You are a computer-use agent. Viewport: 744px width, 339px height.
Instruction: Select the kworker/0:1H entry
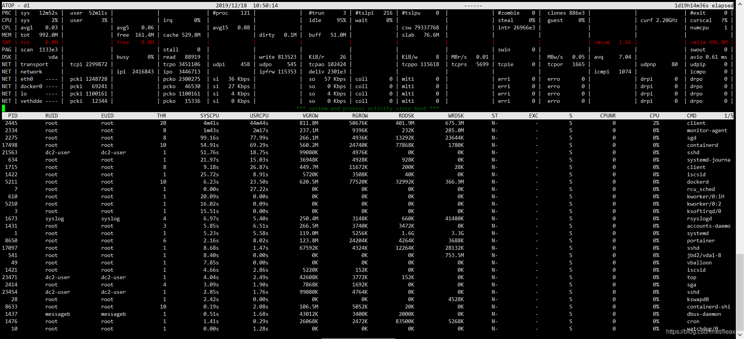[x=706, y=196]
